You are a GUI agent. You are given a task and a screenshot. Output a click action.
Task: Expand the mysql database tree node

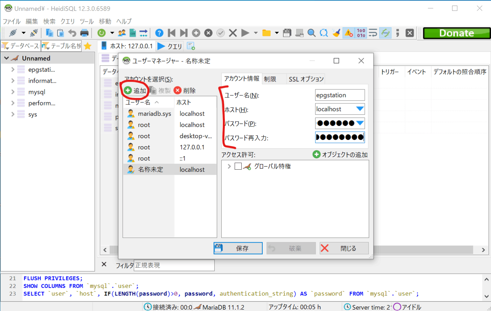13,92
